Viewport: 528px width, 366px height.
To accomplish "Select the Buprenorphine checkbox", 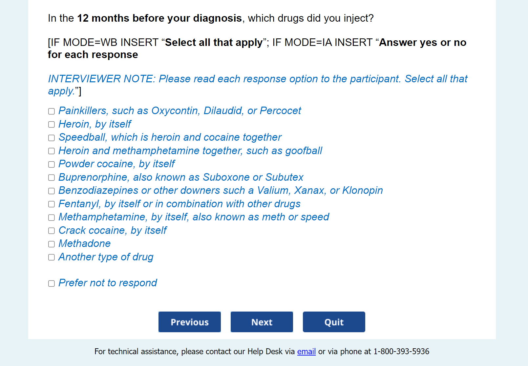I will tap(52, 178).
